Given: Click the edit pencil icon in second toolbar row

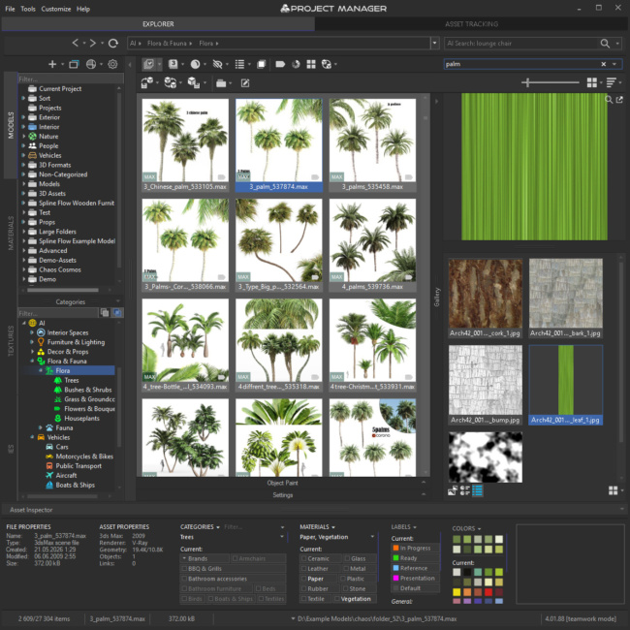Looking at the screenshot, I should point(245,83).
